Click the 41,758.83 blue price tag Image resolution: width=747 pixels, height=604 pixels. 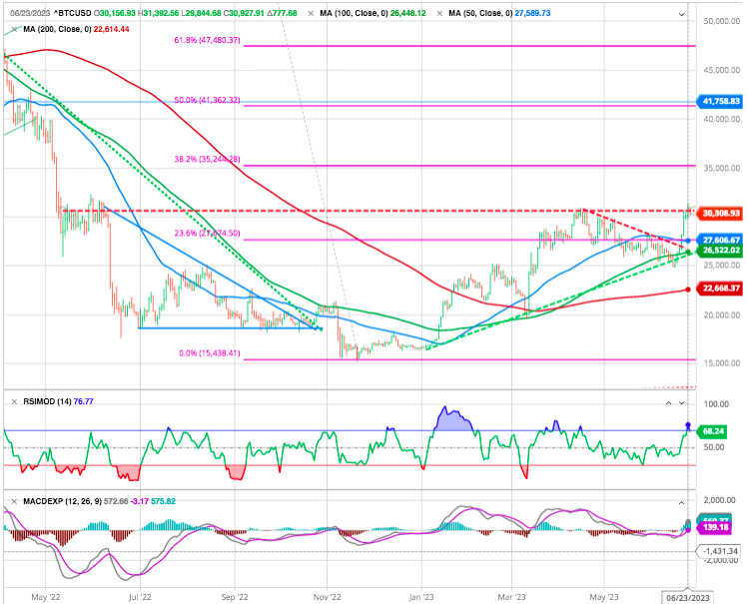(x=720, y=101)
